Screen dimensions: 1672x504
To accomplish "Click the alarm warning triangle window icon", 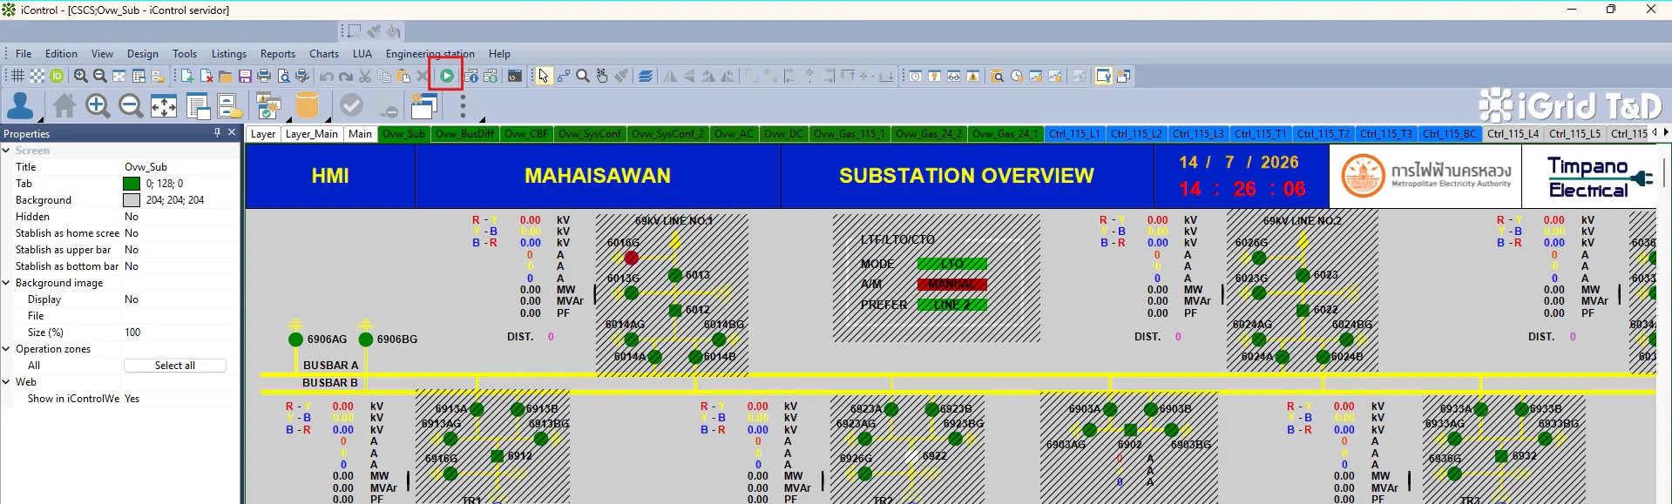I will [973, 77].
